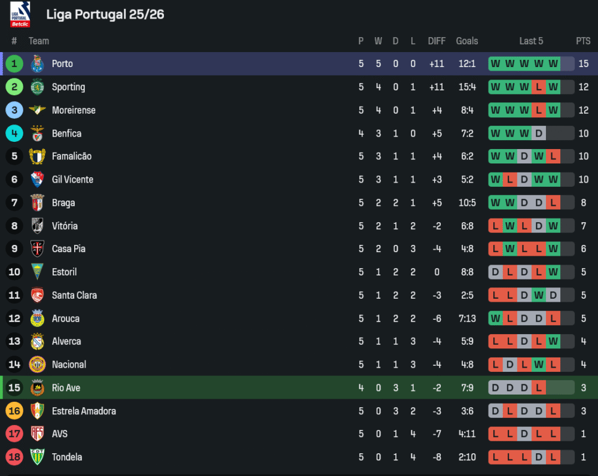The height and width of the screenshot is (476, 598).
Task: Click Benfica's grey D result in Last 5
Action: click(539, 134)
